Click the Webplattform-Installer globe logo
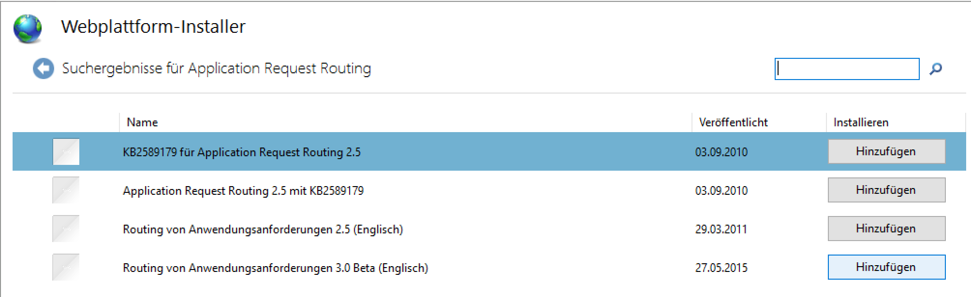The width and height of the screenshot is (971, 297). [28, 29]
